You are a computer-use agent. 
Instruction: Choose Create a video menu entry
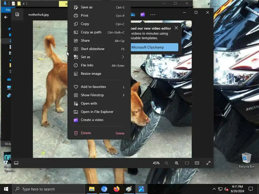pos(99,120)
